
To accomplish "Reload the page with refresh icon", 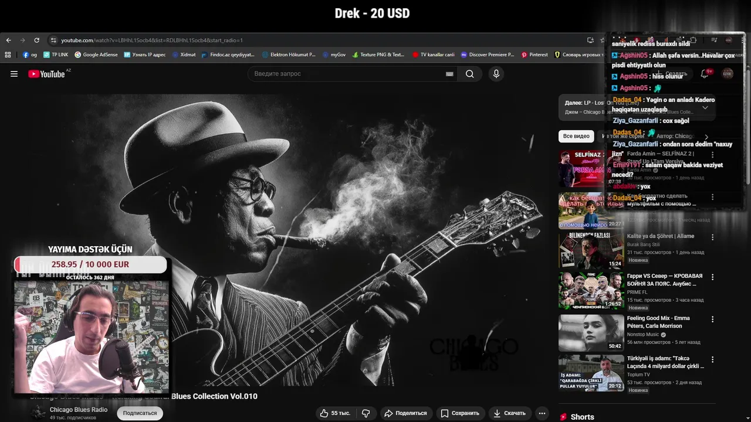I will coord(36,40).
